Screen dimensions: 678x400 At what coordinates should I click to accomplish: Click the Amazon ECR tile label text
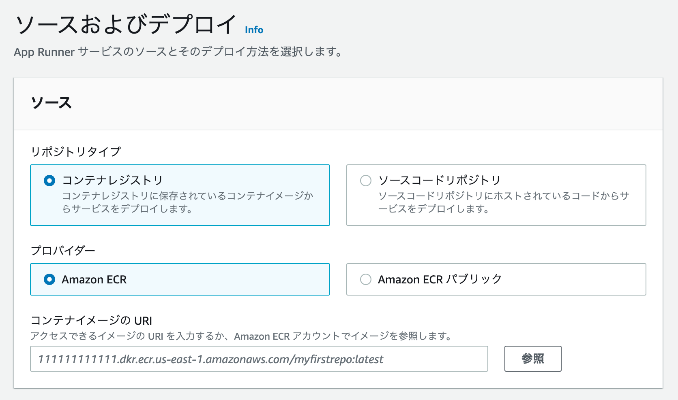94,279
